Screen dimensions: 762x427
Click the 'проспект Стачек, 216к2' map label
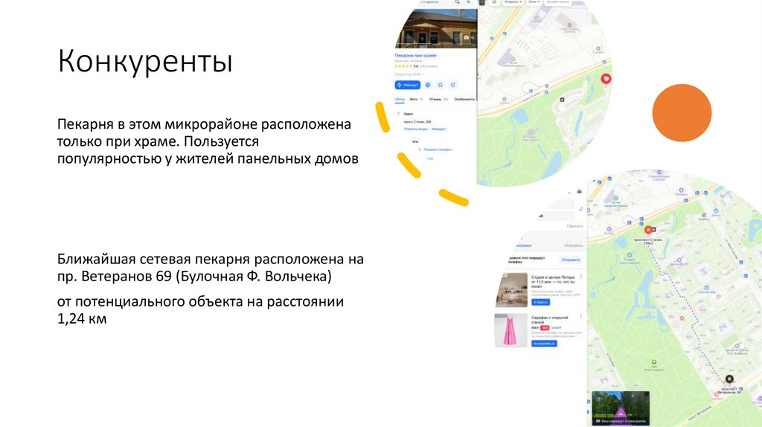[x=648, y=241]
